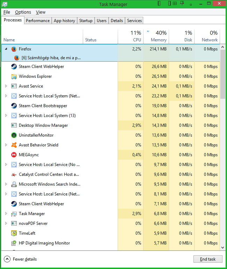Expand the Microsoft Windows Search Indexer entry
Screen dimensions: 227x269
pos(6,184)
